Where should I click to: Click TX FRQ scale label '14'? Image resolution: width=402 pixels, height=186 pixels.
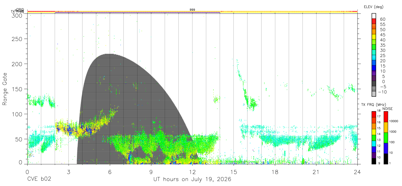(x=380, y=134)
